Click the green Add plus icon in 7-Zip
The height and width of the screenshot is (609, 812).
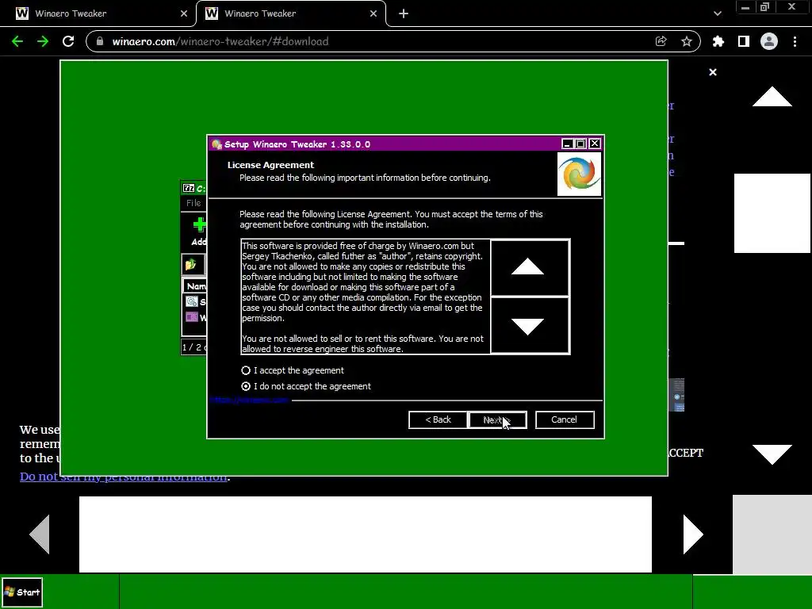(x=199, y=224)
